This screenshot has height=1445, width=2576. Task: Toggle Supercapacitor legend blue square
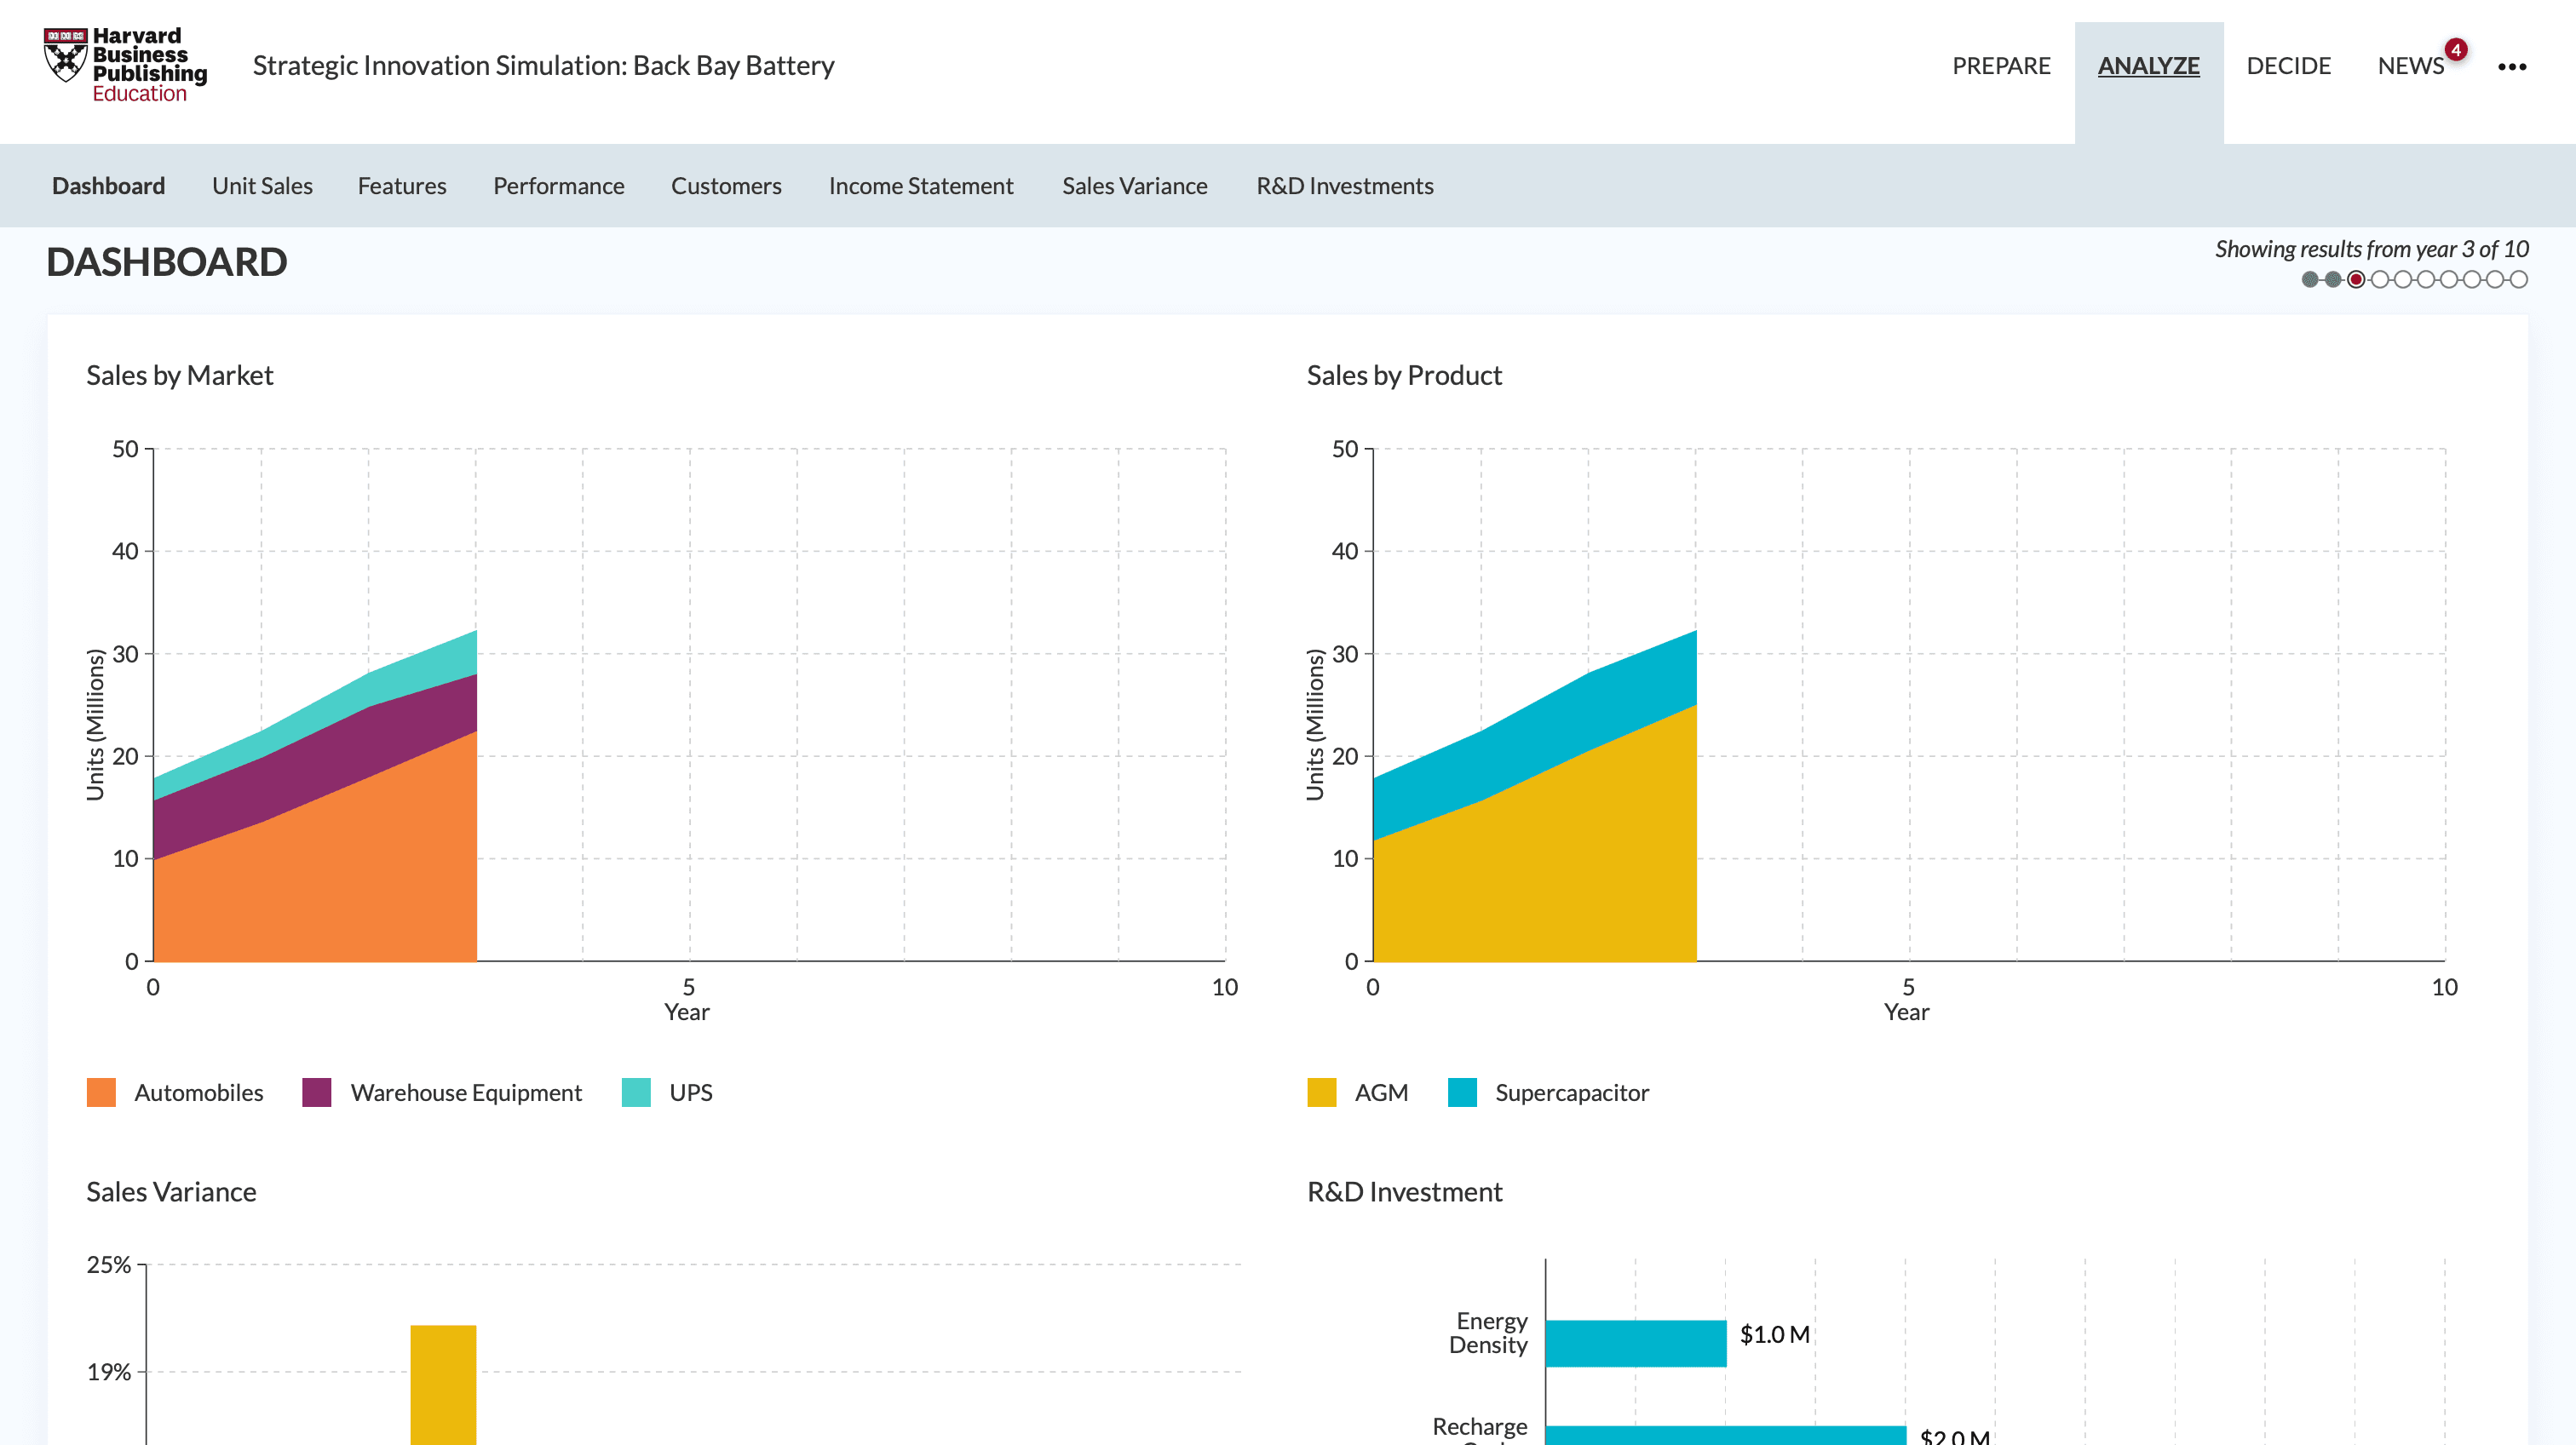(1462, 1092)
